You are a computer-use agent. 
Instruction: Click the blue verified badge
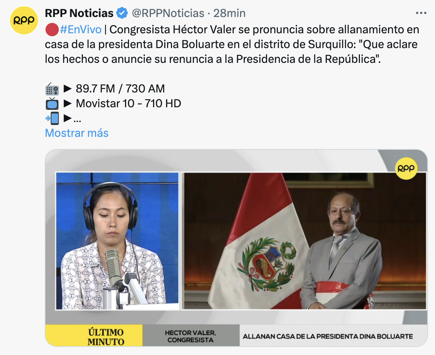pyautogui.click(x=122, y=13)
